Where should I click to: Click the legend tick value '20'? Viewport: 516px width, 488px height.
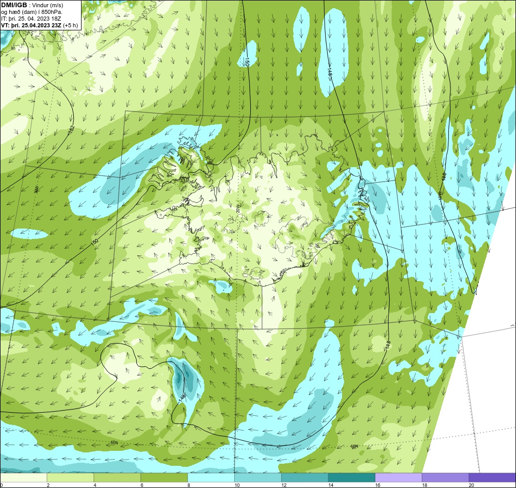point(471,485)
